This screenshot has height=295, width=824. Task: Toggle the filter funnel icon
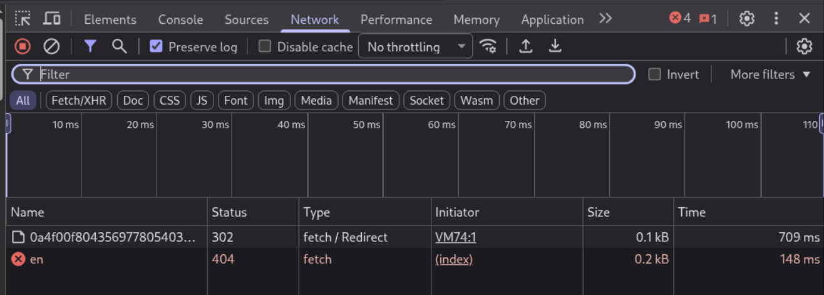pos(90,46)
